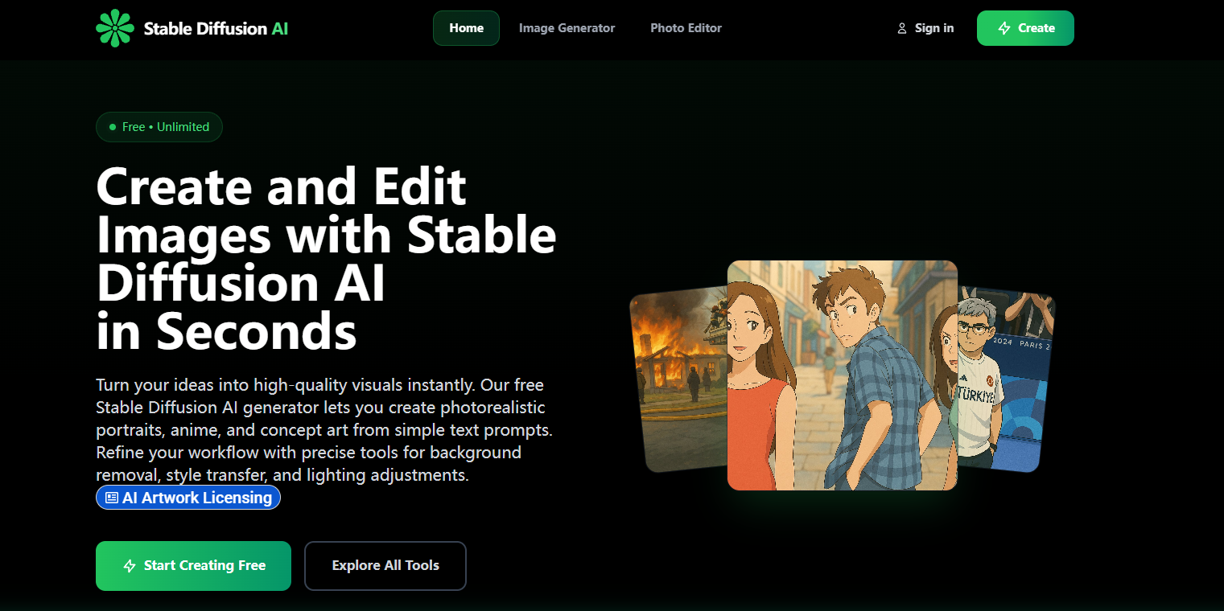The image size is (1224, 611).
Task: Click the Sign in text link
Action: [934, 28]
